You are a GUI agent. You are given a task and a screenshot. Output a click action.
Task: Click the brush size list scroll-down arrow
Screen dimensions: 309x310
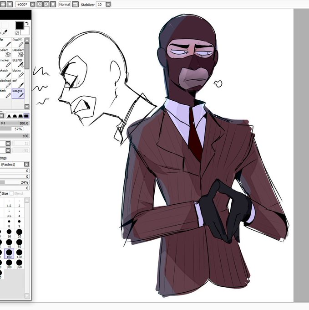click(x=27, y=296)
